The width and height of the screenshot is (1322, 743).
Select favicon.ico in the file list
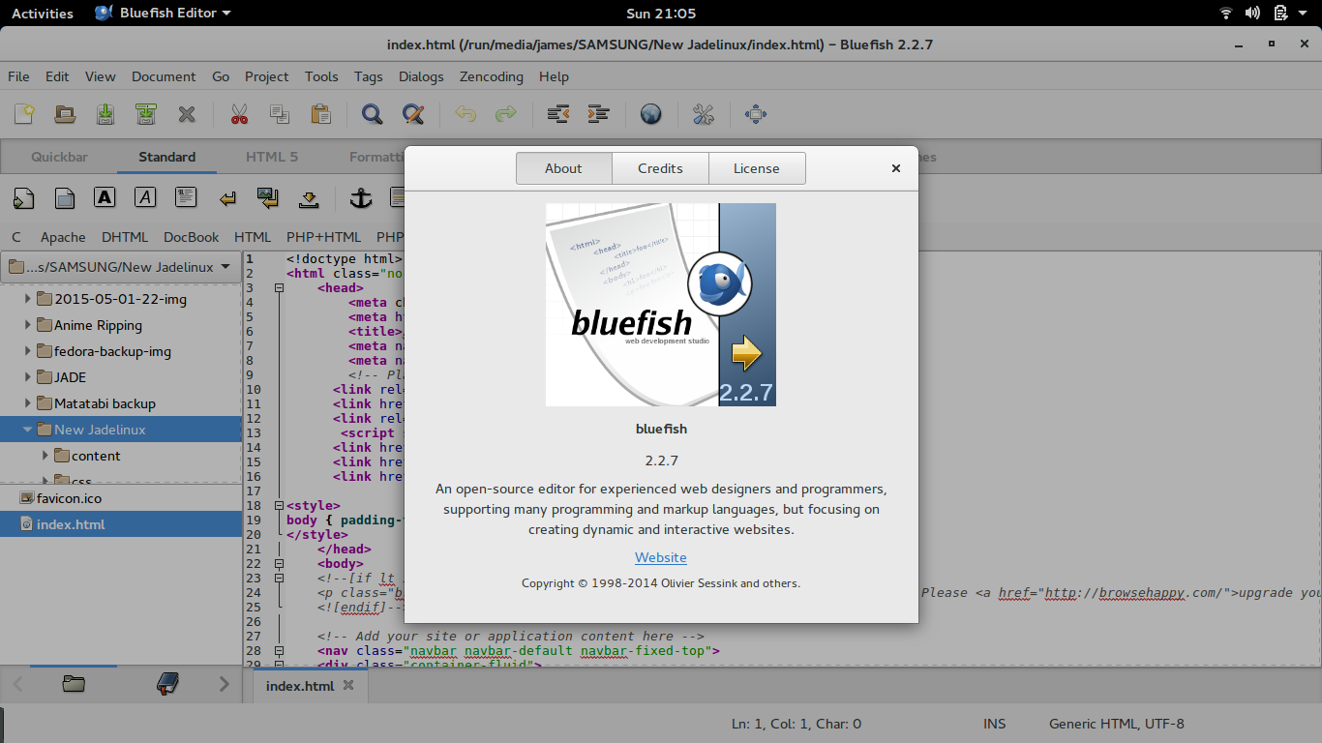point(120,498)
